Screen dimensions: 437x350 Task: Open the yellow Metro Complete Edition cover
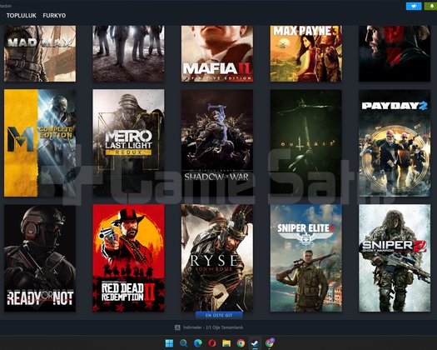[40, 142]
